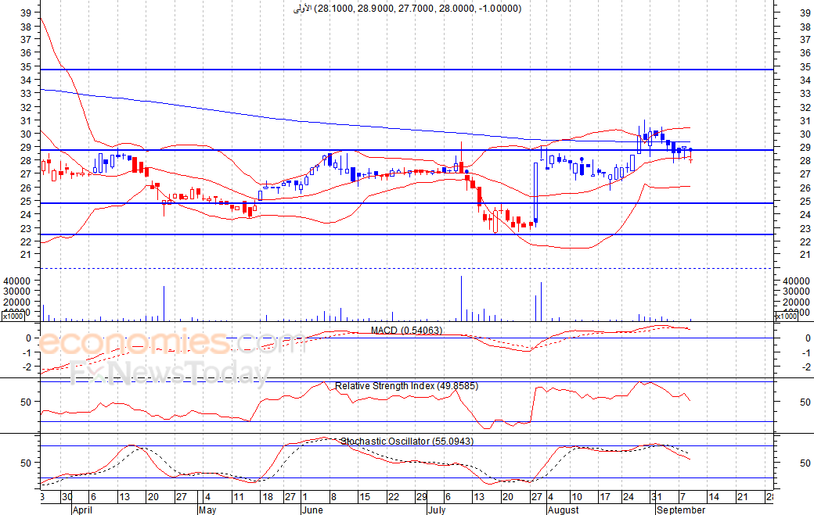Click the date label 31 before September
814x515 pixels.
coord(656,497)
